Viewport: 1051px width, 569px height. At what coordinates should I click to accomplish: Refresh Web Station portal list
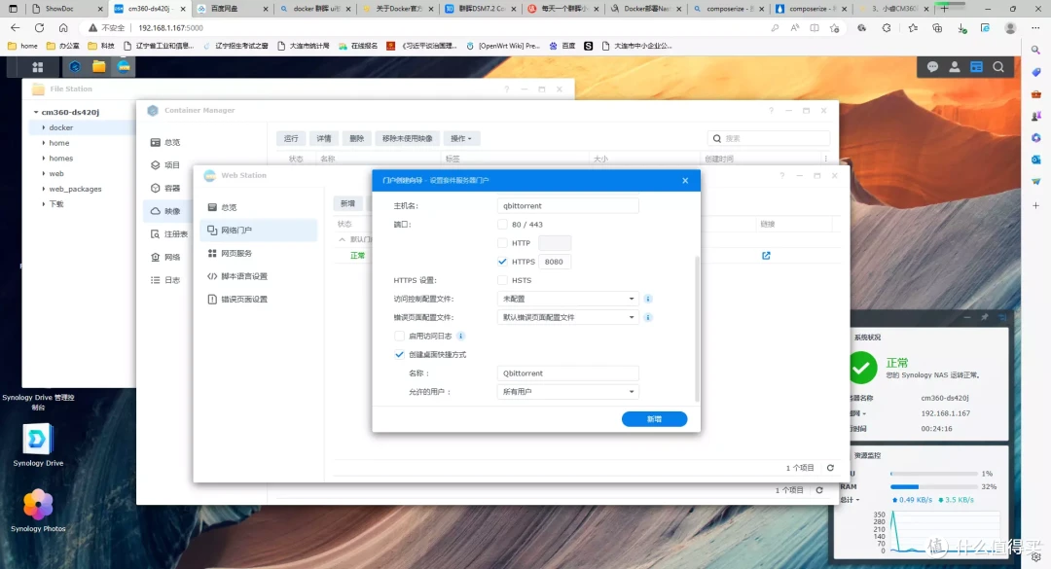(x=830, y=468)
